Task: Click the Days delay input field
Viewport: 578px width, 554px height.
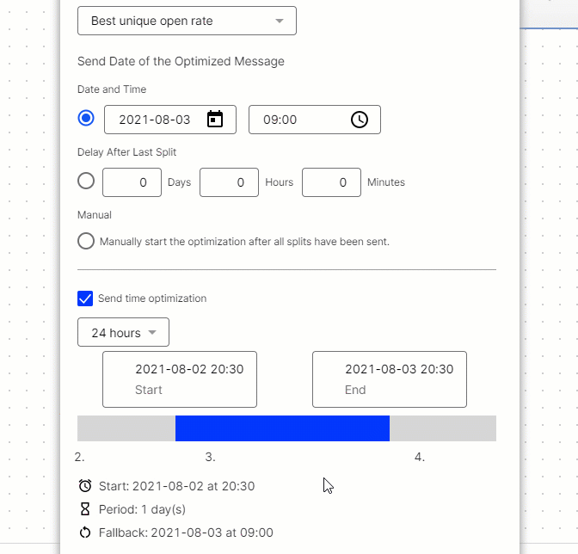Action: (132, 182)
